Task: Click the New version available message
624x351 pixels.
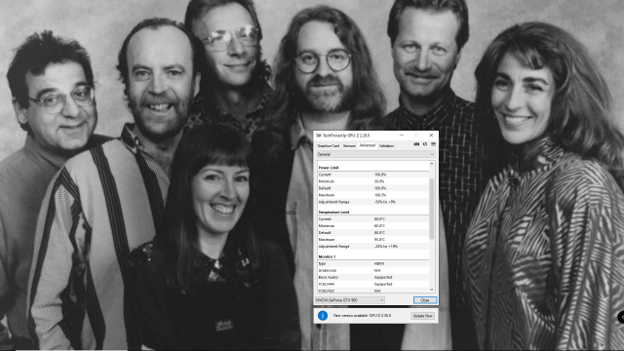Action: [362, 316]
